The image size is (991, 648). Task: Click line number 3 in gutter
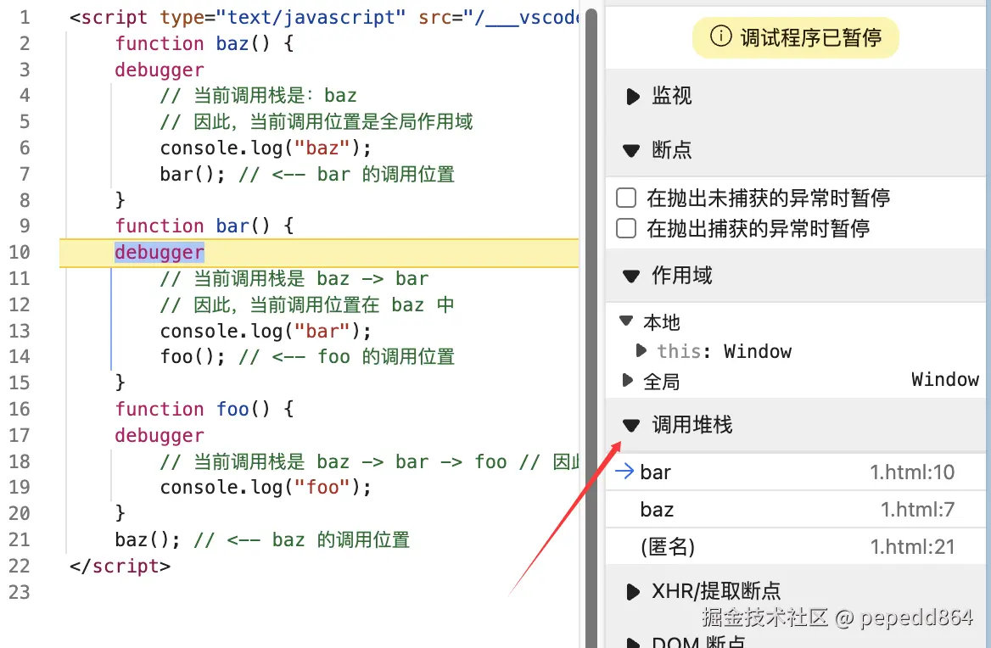pos(25,70)
